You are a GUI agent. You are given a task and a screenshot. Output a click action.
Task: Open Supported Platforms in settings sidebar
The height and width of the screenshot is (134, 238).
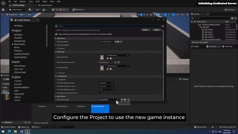tap(22, 54)
